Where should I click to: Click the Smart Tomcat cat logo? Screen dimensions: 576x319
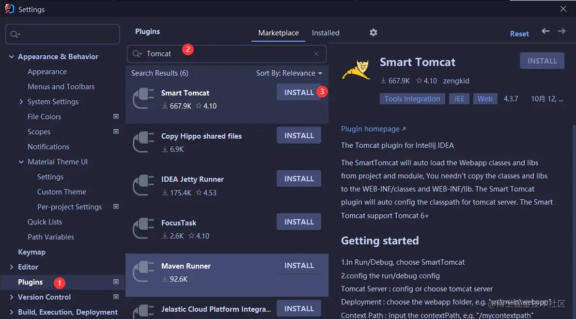coord(356,69)
